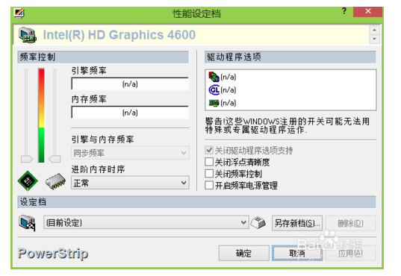Click the adapter list scroll up arrow
401x276 pixels.
374,30
